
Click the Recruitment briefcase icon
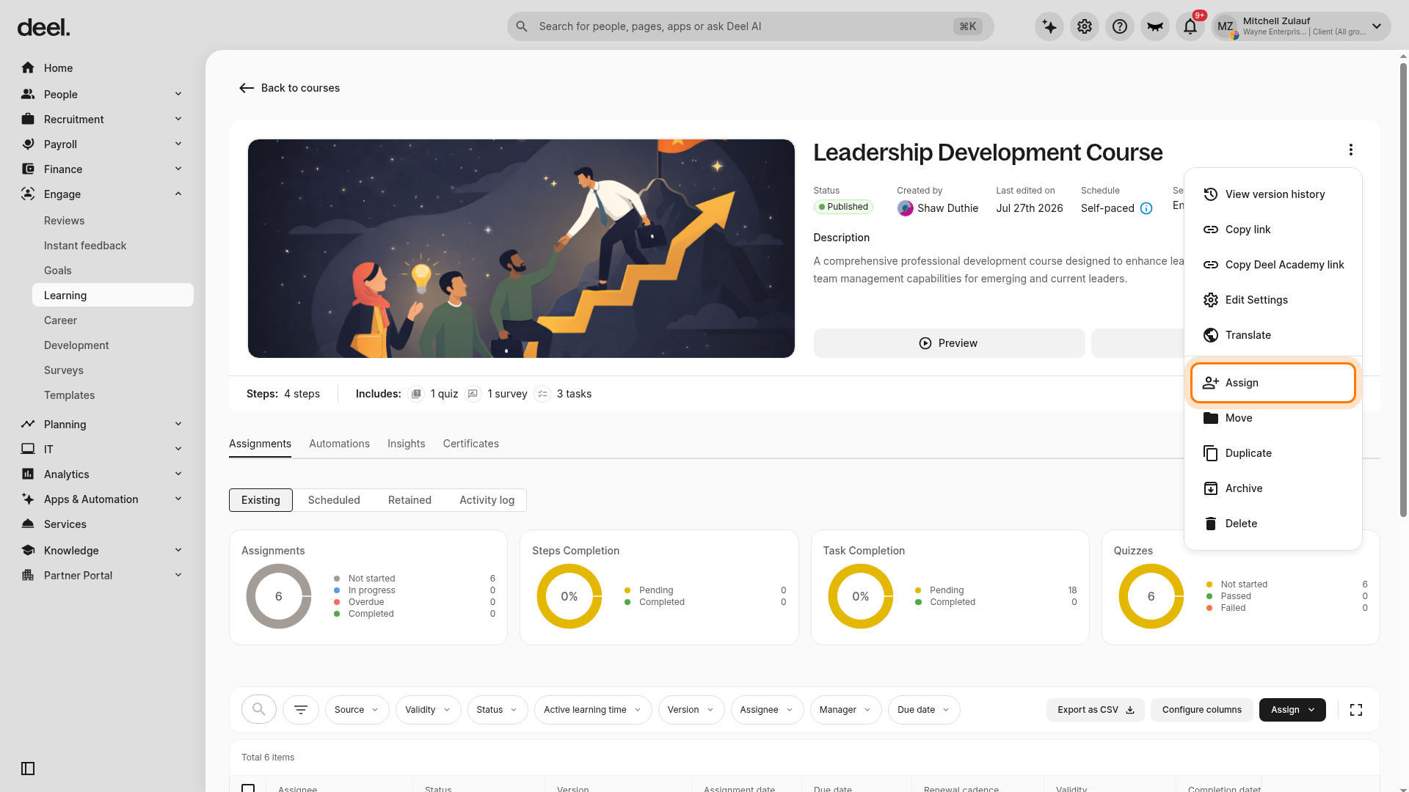(28, 119)
